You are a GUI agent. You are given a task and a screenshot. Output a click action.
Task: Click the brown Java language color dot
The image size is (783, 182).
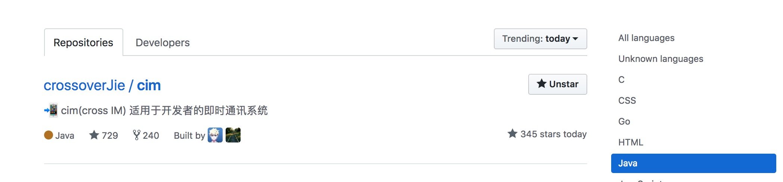[x=49, y=135]
